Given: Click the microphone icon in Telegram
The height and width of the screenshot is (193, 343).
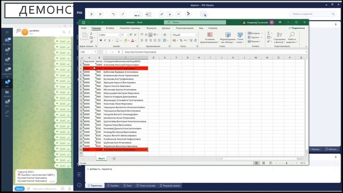Looking at the screenshot, I should coord(70,189).
